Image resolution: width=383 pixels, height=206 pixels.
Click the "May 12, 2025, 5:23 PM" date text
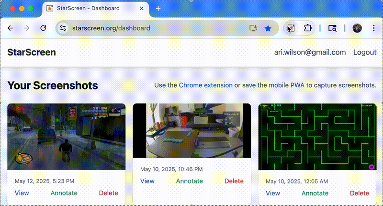coord(45,181)
